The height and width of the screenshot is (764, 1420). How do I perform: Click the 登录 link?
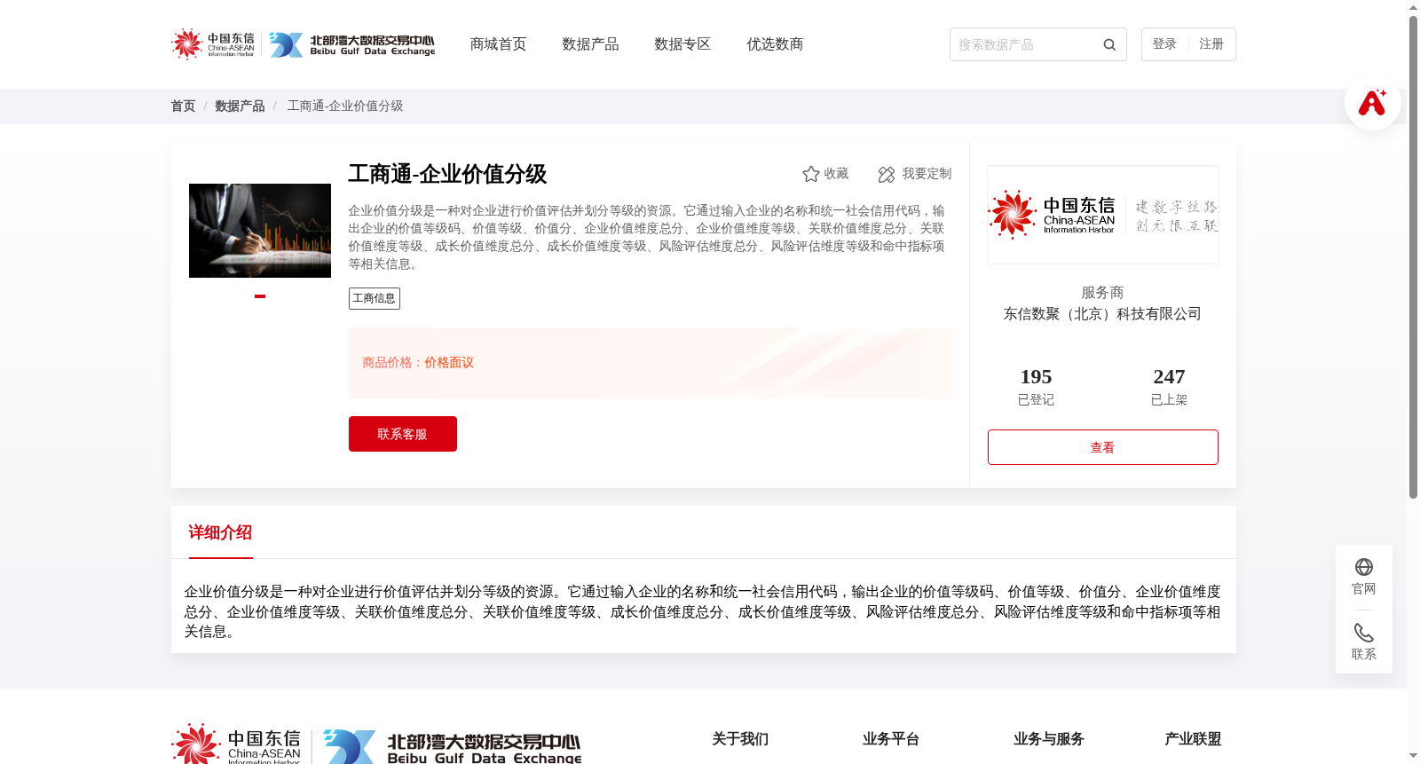click(x=1164, y=44)
